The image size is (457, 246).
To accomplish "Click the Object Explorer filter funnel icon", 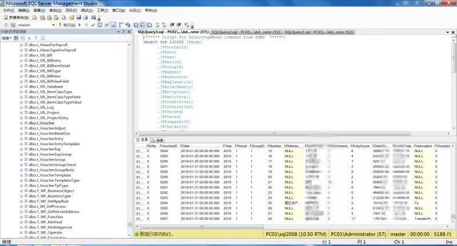I will point(35,38).
